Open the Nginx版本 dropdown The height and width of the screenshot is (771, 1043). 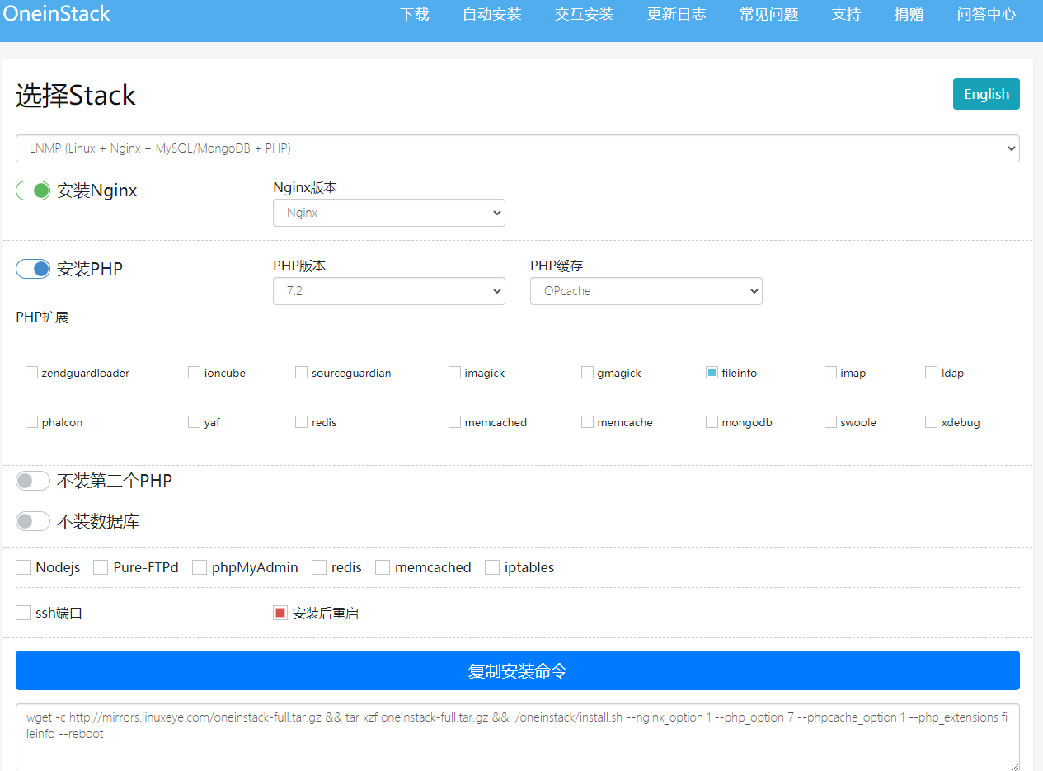coord(389,213)
